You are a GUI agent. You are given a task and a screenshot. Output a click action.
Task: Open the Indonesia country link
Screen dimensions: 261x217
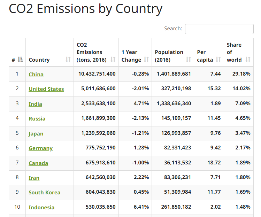pyautogui.click(x=41, y=207)
